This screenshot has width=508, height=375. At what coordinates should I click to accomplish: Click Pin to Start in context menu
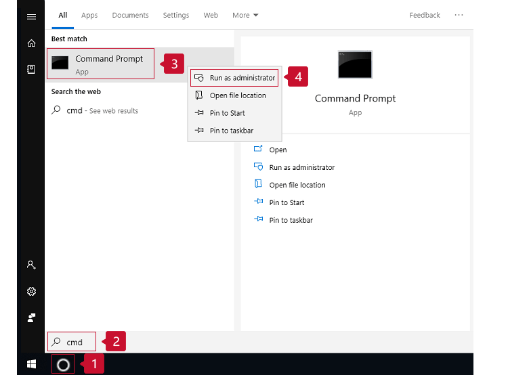coord(227,113)
